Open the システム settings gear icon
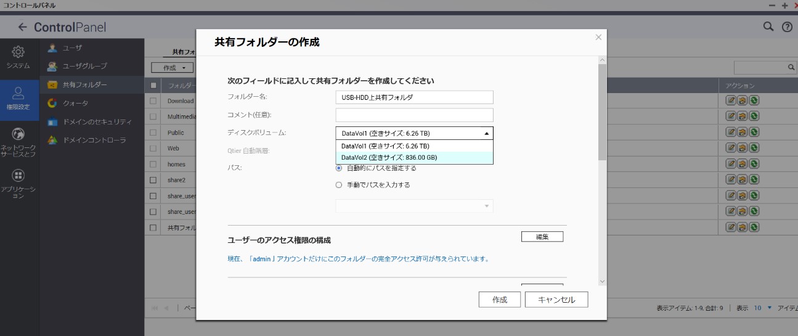Image resolution: width=798 pixels, height=336 pixels. click(18, 52)
